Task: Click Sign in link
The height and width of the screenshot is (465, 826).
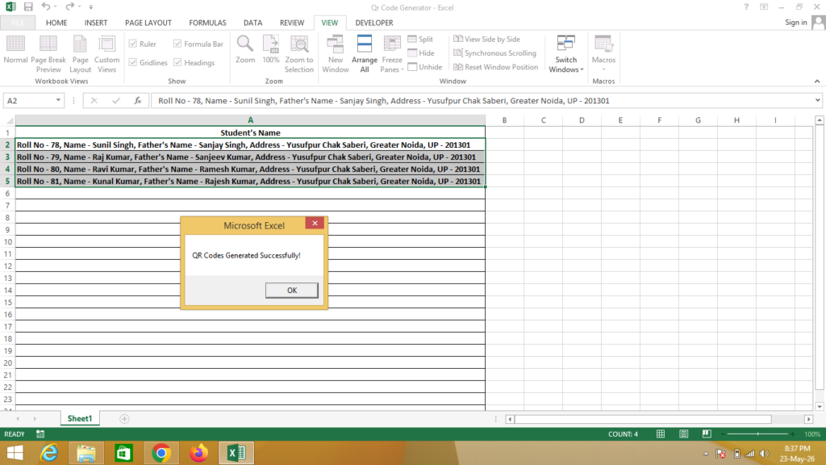Action: point(795,22)
